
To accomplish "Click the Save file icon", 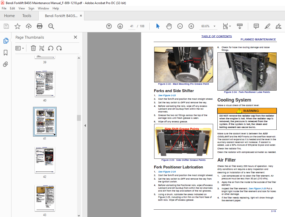I will [x=6, y=26].
